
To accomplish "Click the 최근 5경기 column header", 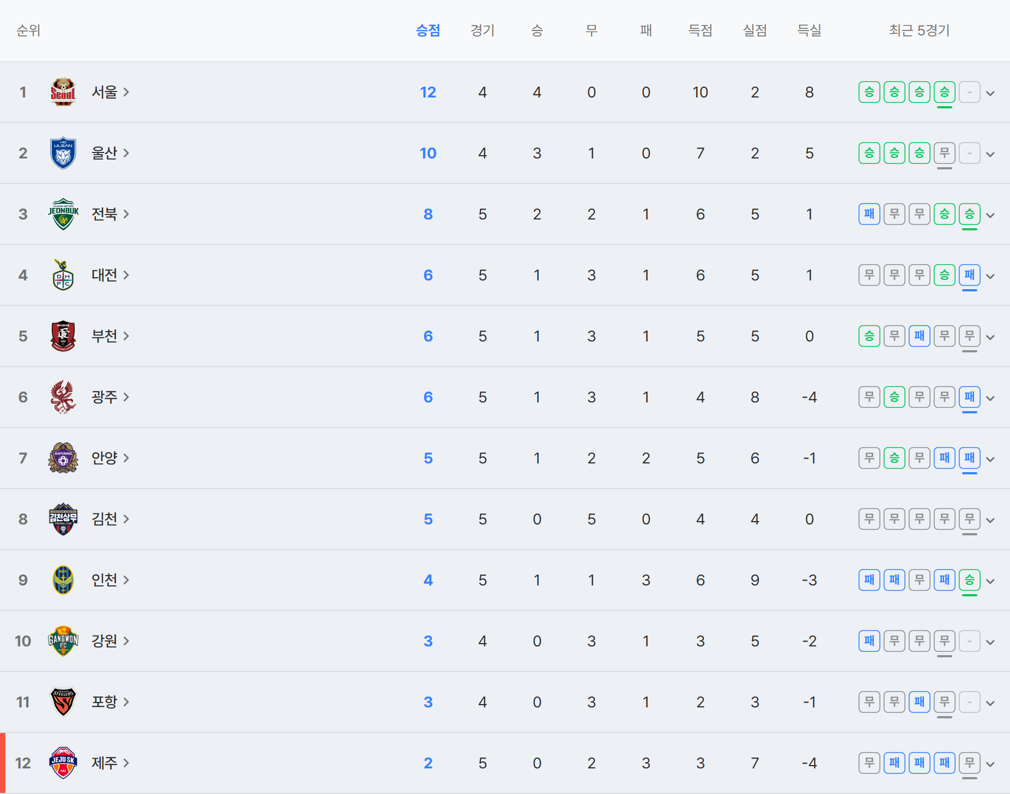I will coord(919,30).
